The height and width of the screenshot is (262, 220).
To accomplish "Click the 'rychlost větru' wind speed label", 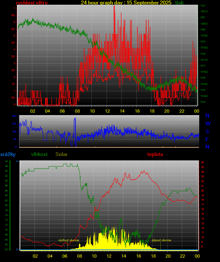I will [x=31, y=3].
